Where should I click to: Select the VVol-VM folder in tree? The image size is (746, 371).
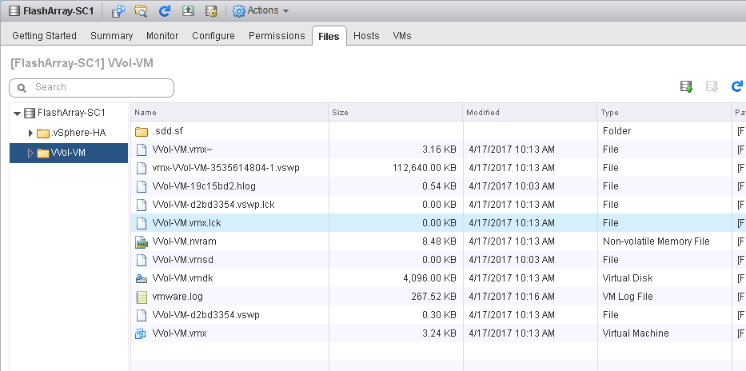pos(68,154)
